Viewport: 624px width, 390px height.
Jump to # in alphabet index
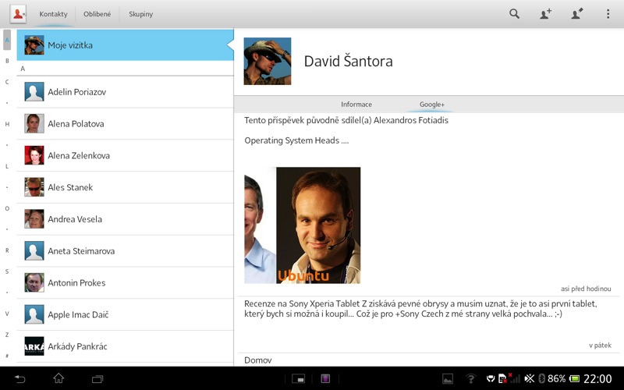tap(7, 356)
